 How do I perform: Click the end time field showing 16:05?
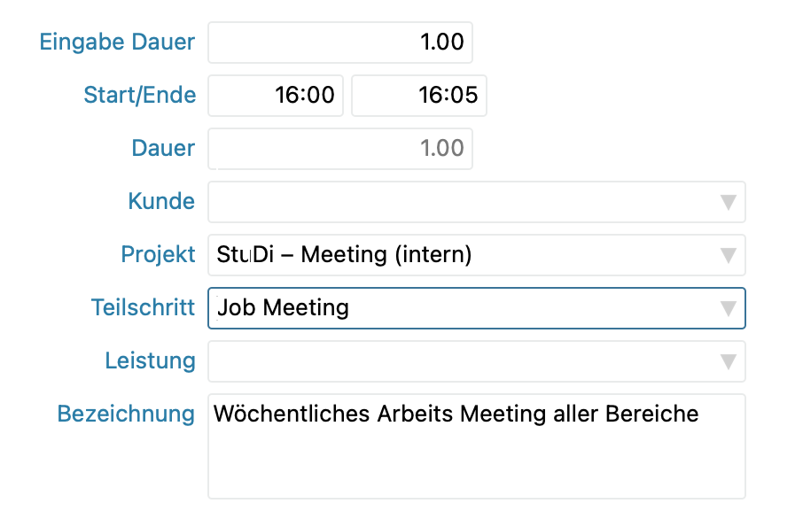(419, 96)
